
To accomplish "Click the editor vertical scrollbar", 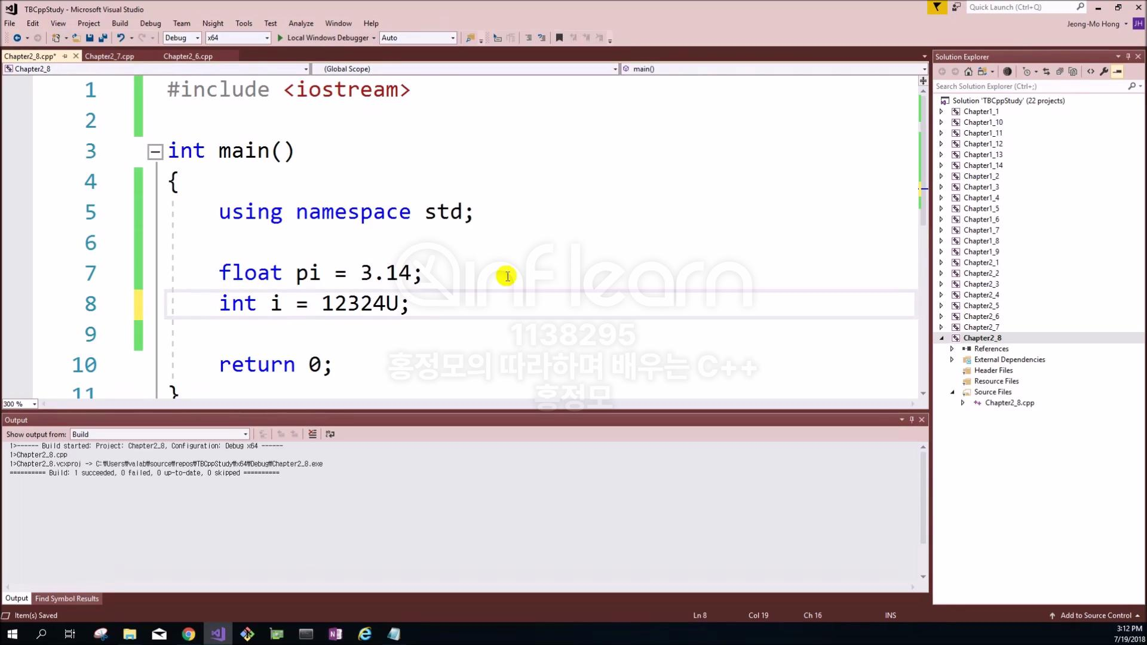I will tap(923, 239).
